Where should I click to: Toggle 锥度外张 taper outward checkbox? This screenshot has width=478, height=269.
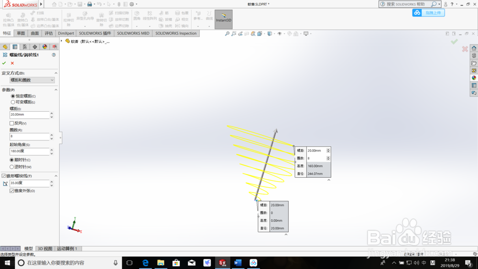tap(11, 191)
